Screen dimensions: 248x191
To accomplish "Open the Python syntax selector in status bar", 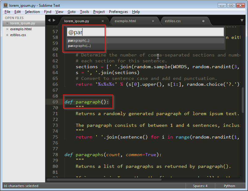I will click(229, 186).
